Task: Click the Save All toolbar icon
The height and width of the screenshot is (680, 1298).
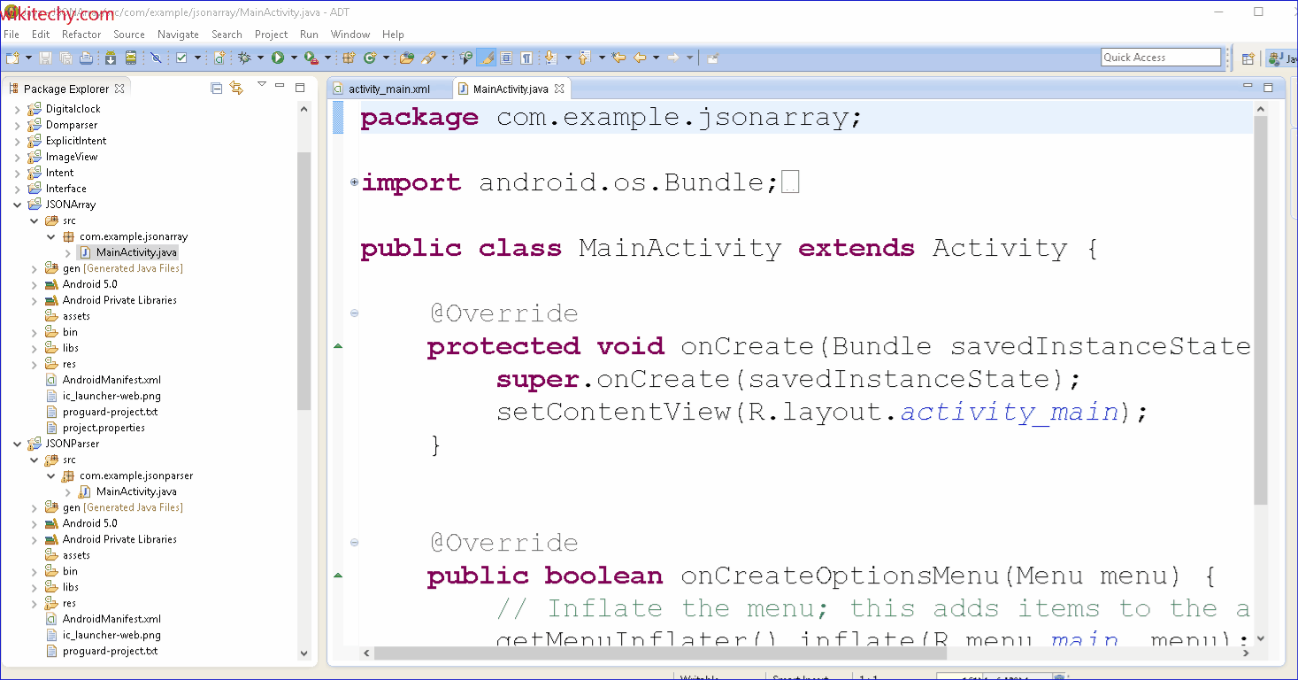Action: click(65, 58)
